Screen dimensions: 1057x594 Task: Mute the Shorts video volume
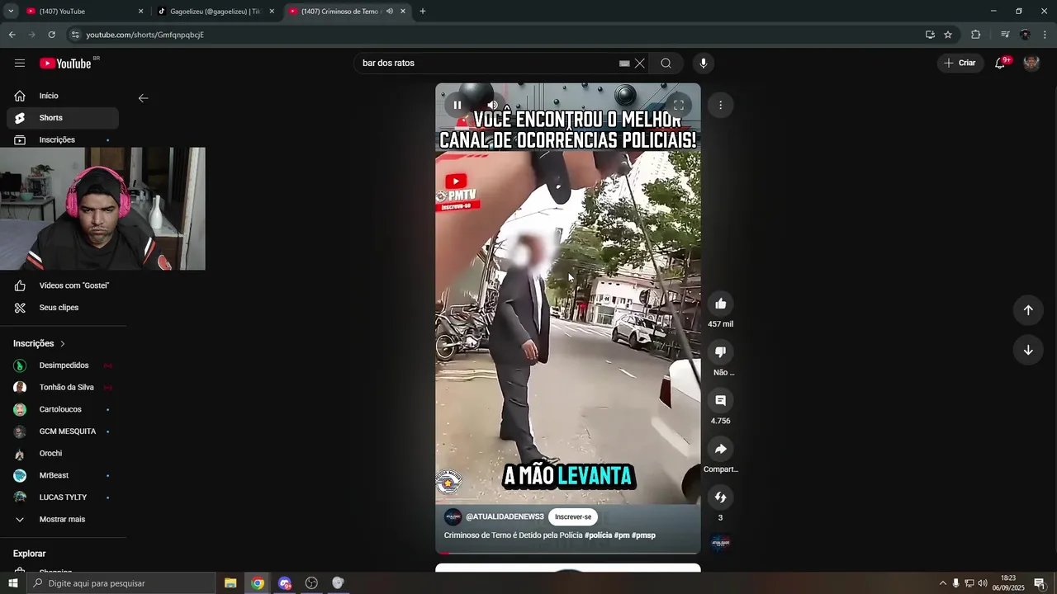coord(492,105)
